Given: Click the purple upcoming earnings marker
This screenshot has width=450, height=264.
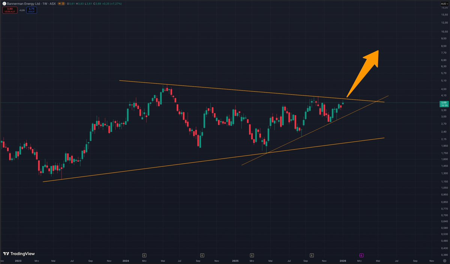Looking at the screenshot, I should pos(361,255).
